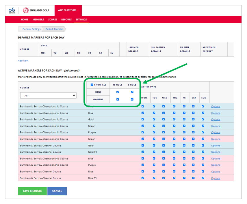
Task: Toggle Sunday checkbox for Channel Course Gold F9
Action: point(203,152)
